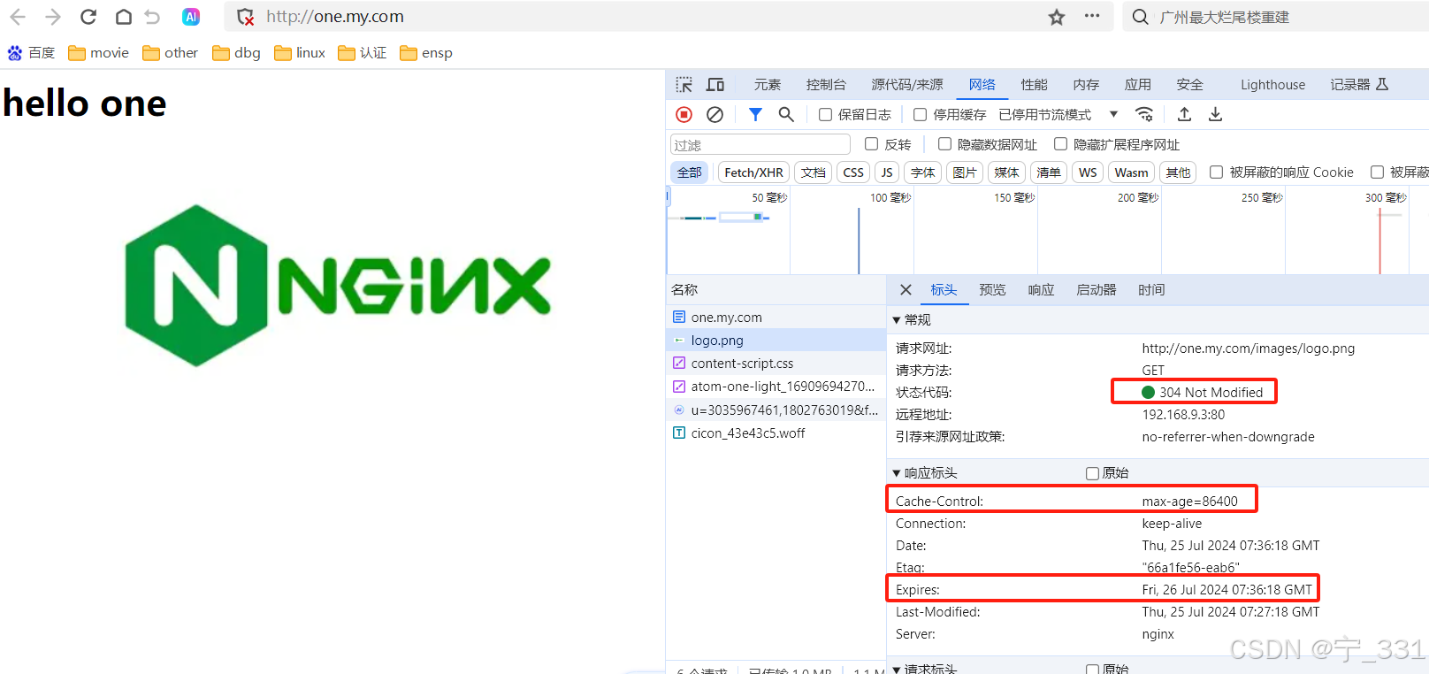Image resolution: width=1429 pixels, height=674 pixels.
Task: Open the throttling mode dropdown
Action: click(1058, 114)
